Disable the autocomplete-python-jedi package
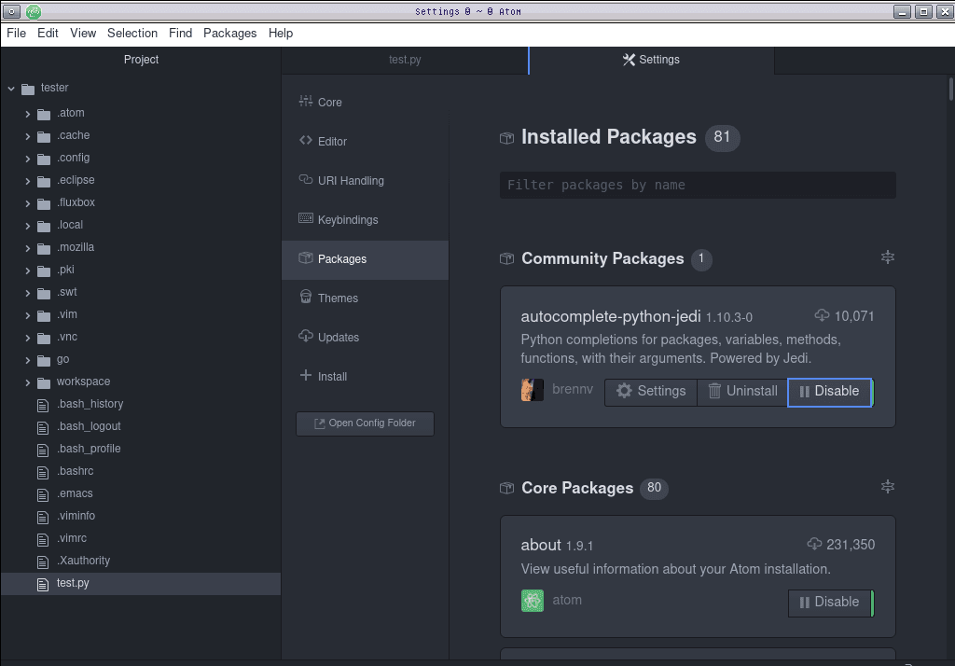 829,392
